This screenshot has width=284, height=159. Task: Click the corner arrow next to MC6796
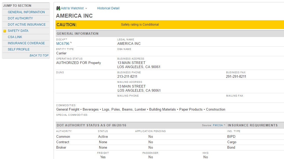(x=71, y=43)
